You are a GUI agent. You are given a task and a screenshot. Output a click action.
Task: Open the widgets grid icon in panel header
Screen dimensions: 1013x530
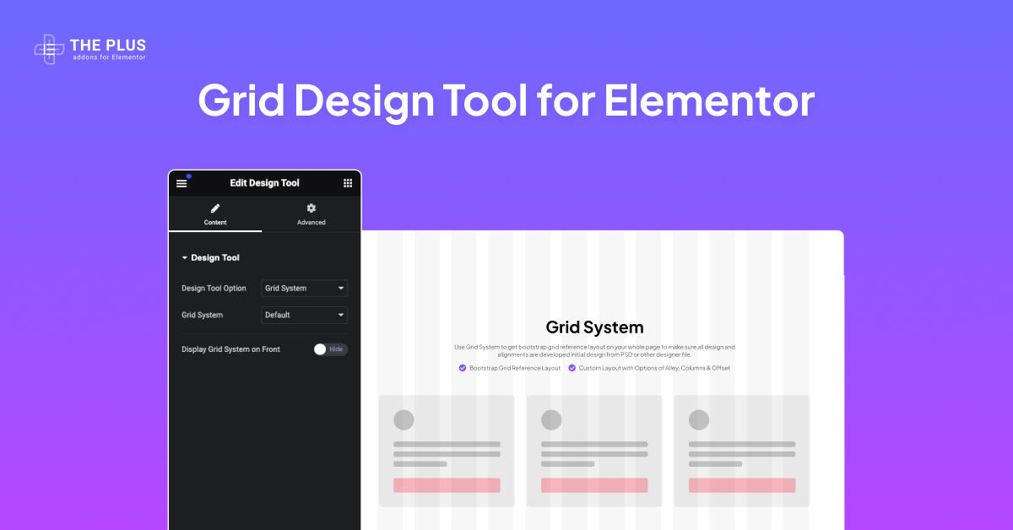click(x=348, y=183)
